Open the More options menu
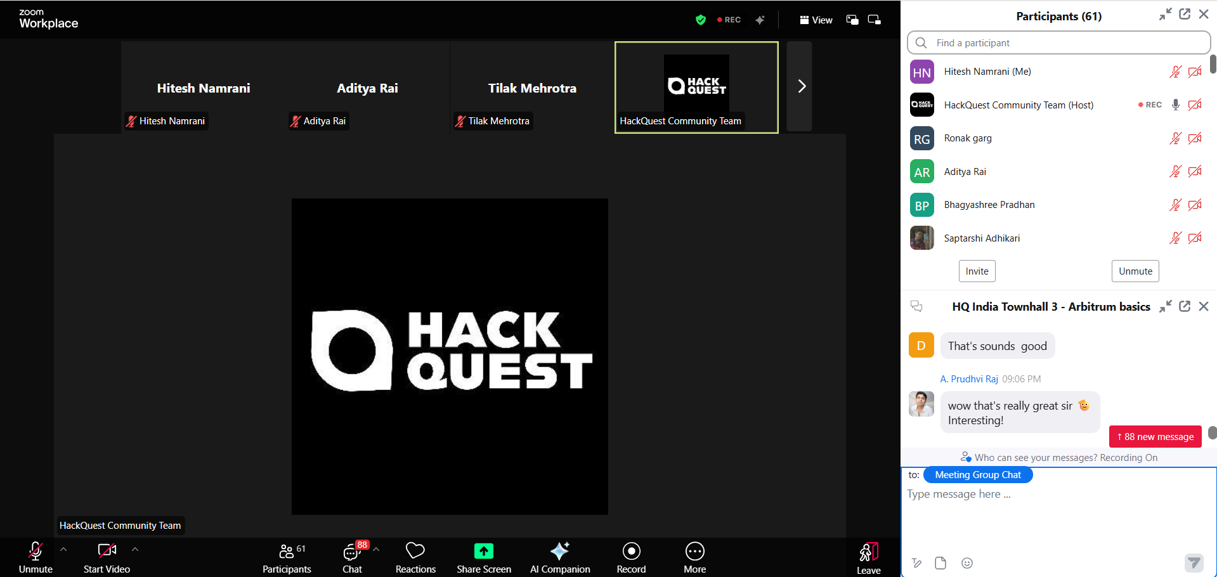1217x577 pixels. [x=695, y=558]
